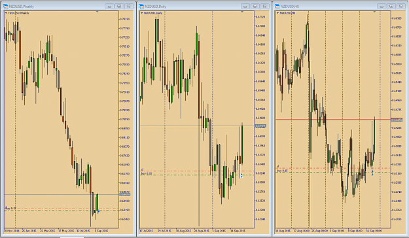Click the sl stop-loss label on H8 chart
Screen dimensions: 409x238
pos(278,166)
